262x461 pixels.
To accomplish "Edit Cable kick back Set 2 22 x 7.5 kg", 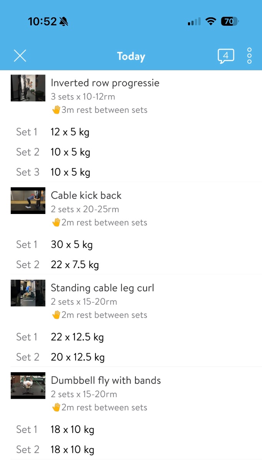I will [75, 265].
